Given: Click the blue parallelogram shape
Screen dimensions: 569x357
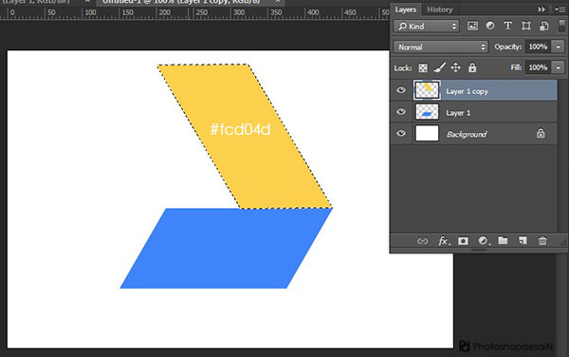Looking at the screenshot, I should pos(226,249).
